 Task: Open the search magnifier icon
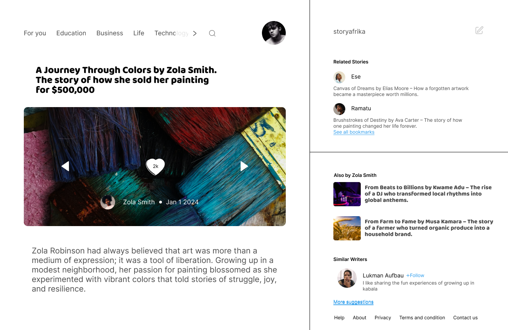(x=212, y=33)
